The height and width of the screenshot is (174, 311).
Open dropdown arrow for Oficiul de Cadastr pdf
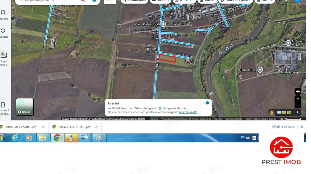pos(43,127)
